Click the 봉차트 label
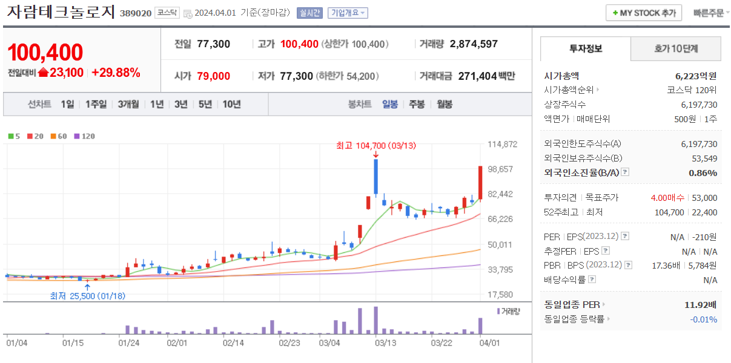This screenshot has width=731, height=363. pyautogui.click(x=360, y=104)
